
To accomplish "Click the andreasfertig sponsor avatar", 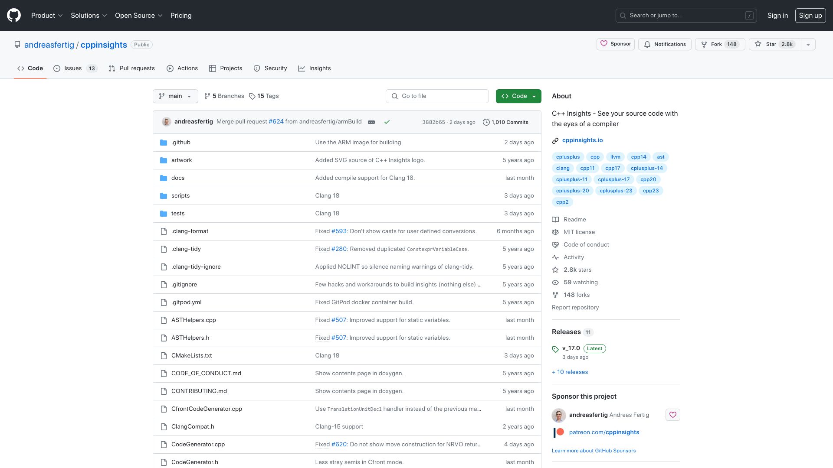I will pyautogui.click(x=559, y=415).
